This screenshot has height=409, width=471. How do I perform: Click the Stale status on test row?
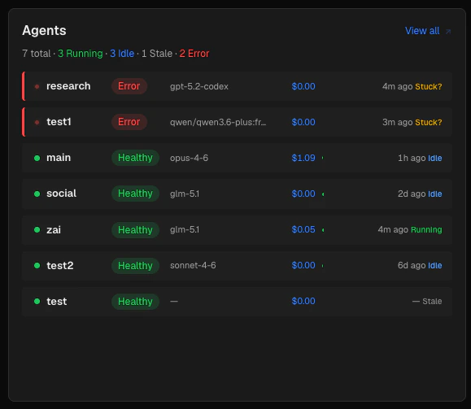coord(432,301)
